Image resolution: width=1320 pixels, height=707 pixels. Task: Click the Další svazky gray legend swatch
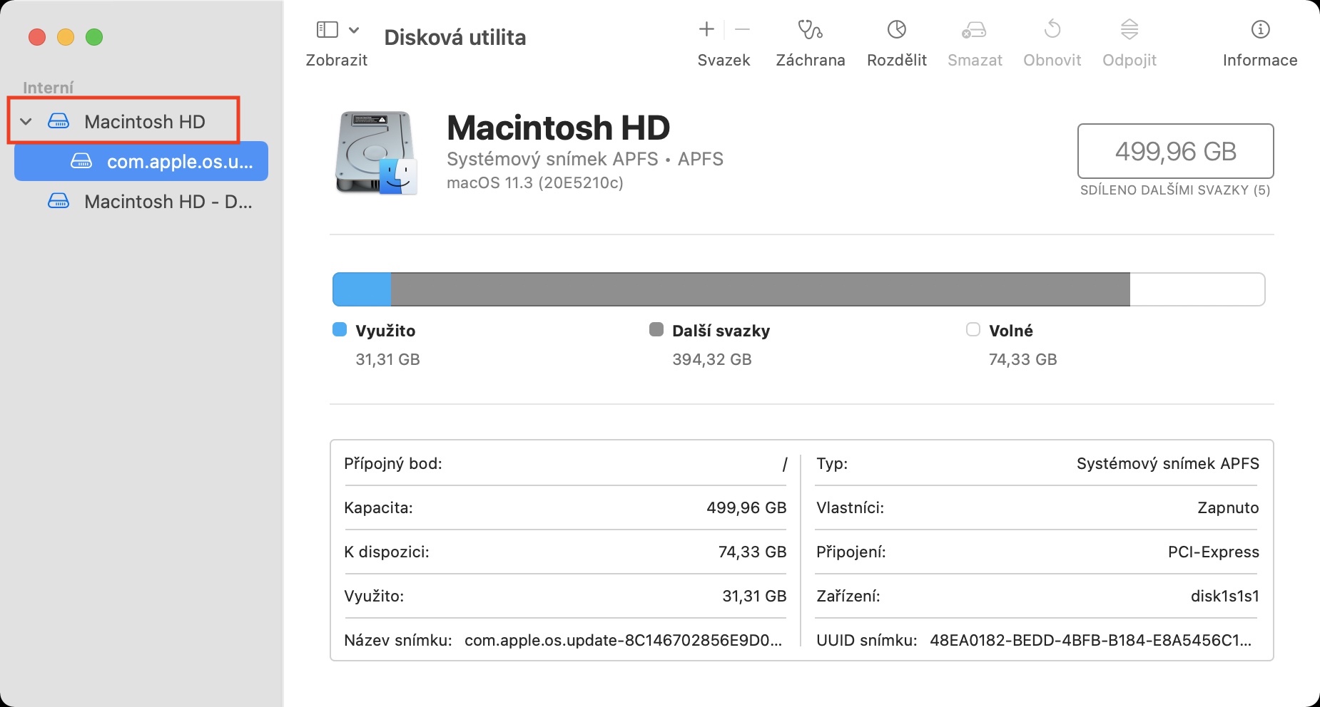click(x=656, y=329)
